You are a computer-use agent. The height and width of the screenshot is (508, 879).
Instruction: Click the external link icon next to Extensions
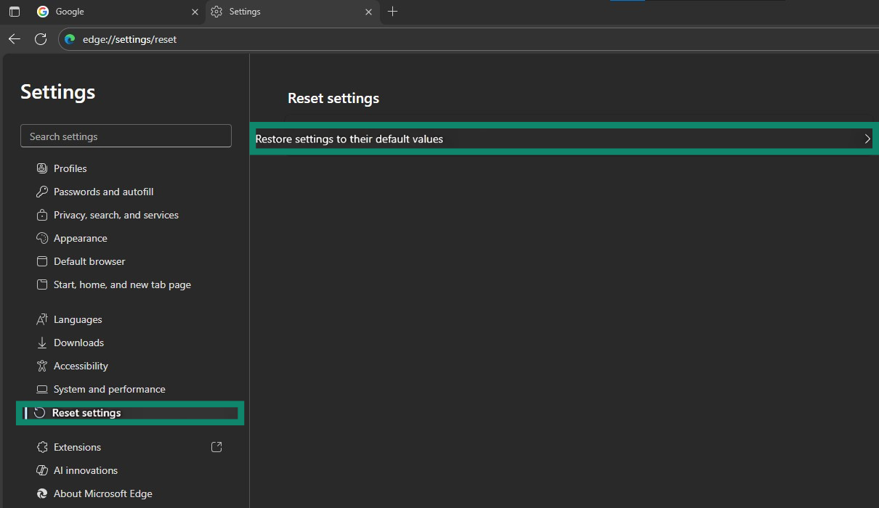[216, 446]
